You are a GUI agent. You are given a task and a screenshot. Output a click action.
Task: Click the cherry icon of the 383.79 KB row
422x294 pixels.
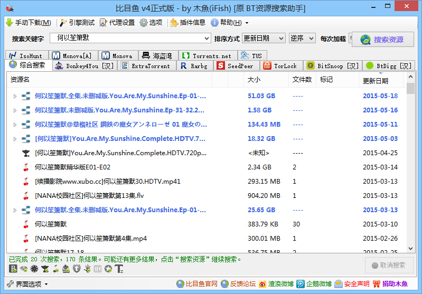[x=26, y=224]
